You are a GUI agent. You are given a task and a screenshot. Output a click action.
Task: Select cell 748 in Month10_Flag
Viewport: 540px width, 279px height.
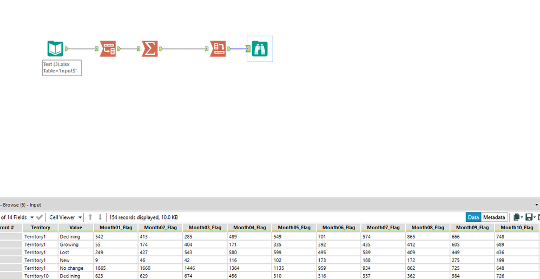click(x=517, y=237)
